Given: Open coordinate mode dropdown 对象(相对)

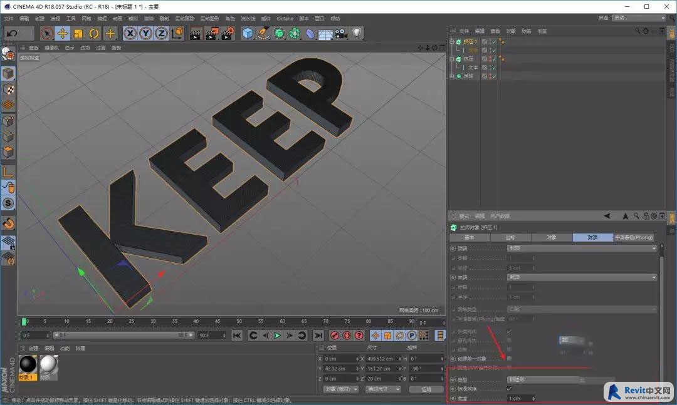Looking at the screenshot, I should [341, 389].
